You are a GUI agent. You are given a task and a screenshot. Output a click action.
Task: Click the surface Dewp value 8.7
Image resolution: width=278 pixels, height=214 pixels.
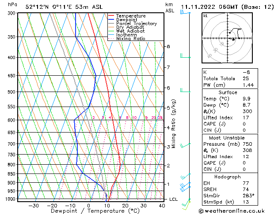tap(247, 105)
